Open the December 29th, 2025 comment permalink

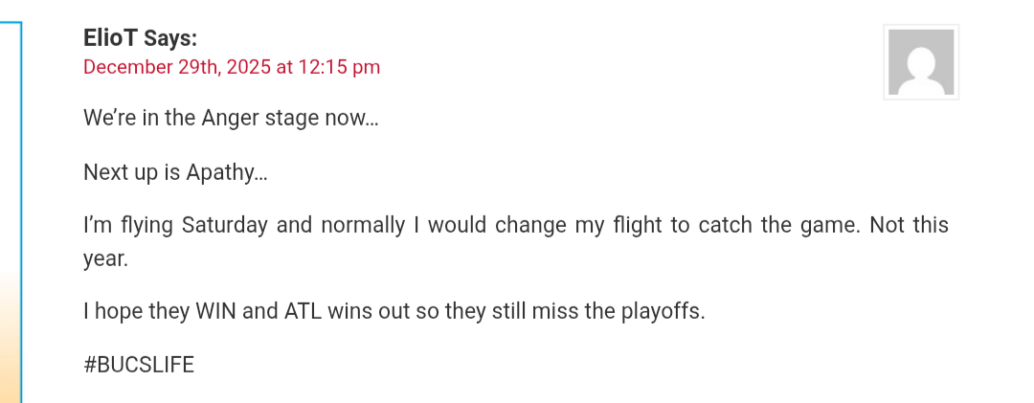[232, 67]
